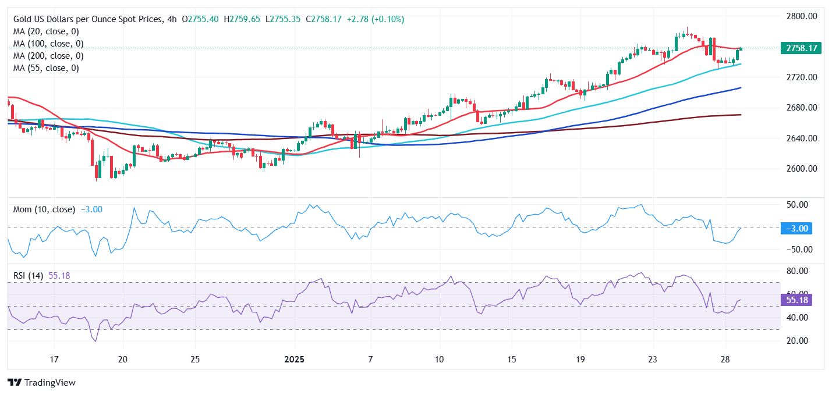
Task: Click the 2025 label on the time axis
Action: click(x=294, y=359)
